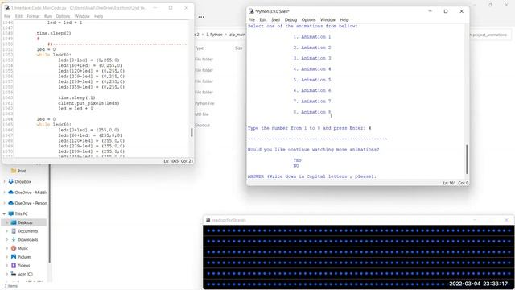Open Debug menu in Python Shell window
The width and height of the screenshot is (515, 290).
290,20
